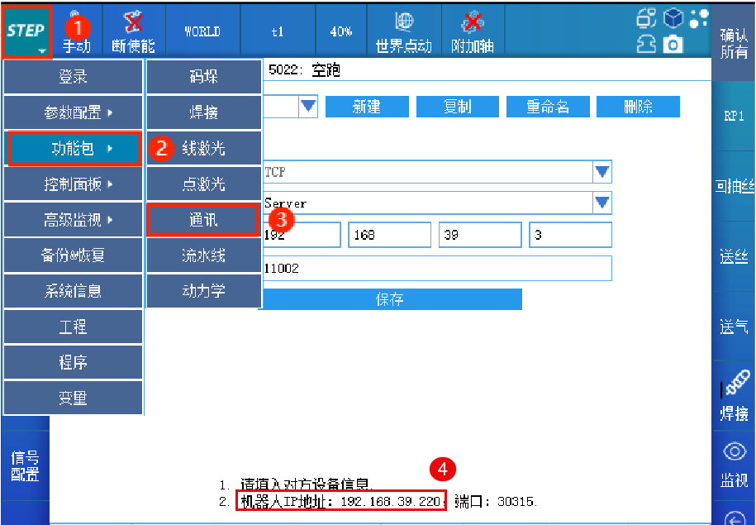756x525 pixels.
Task: Open the 功能包 menu item
Action: click(x=74, y=149)
